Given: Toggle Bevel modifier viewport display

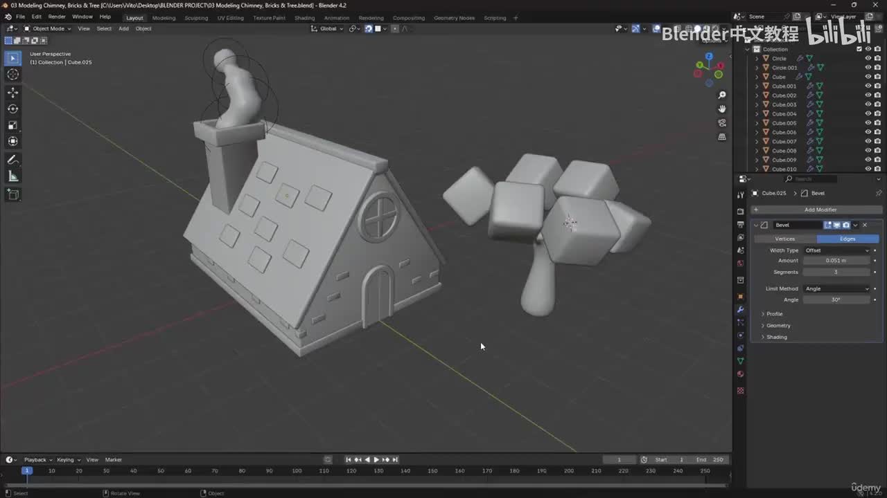Looking at the screenshot, I should (837, 225).
